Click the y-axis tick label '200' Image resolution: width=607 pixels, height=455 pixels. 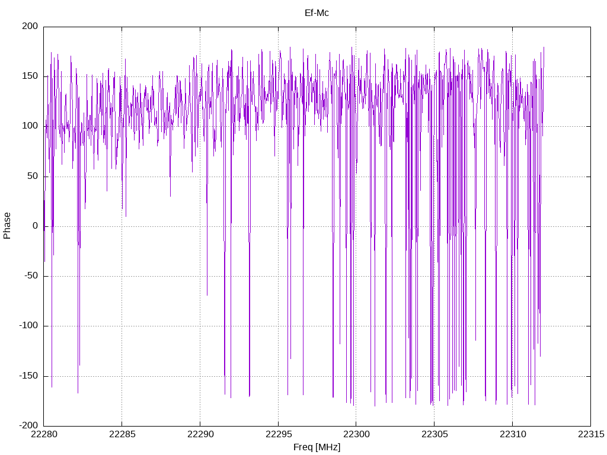click(x=30, y=26)
